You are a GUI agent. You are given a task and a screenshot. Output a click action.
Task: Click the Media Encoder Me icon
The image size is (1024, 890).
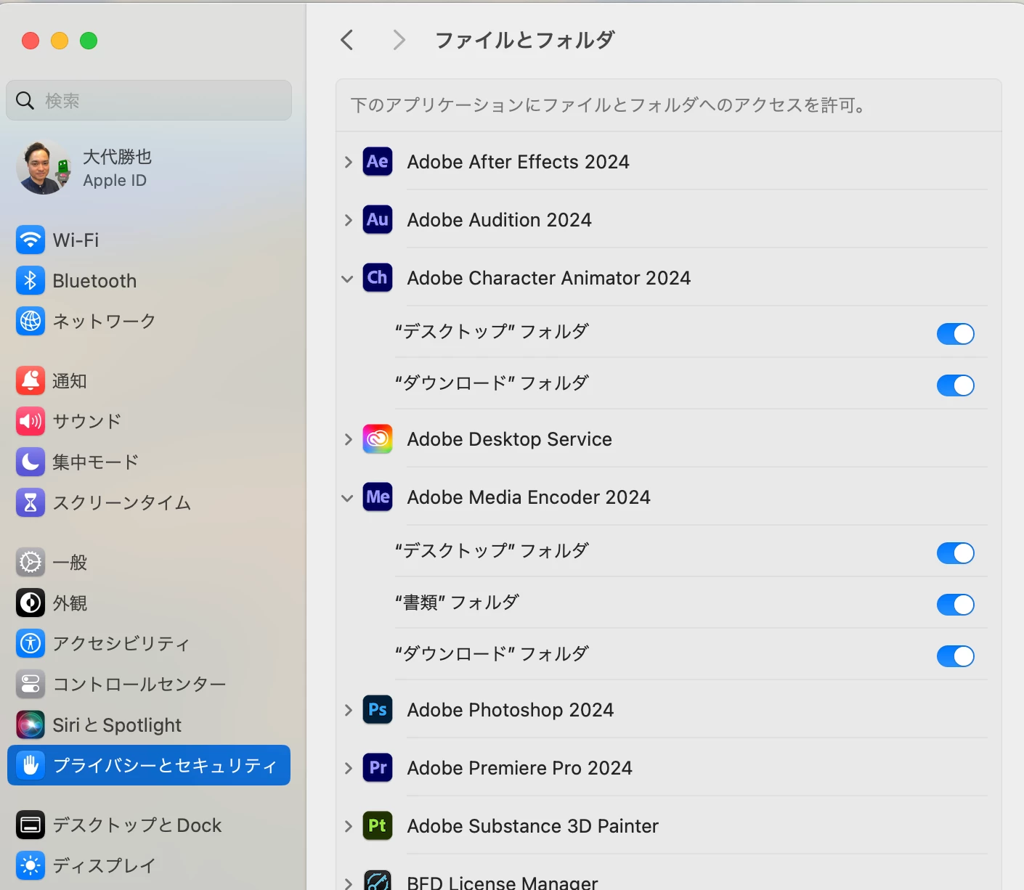(x=378, y=497)
